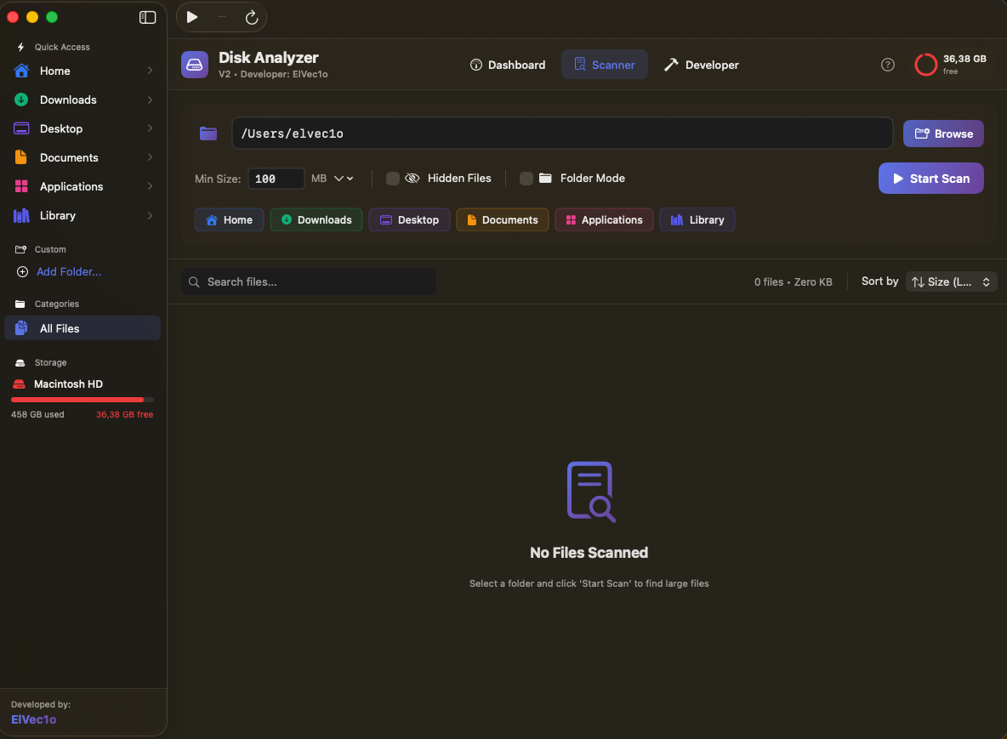Expand the Applications item in the sidebar
The width and height of the screenshot is (1007, 739).
(150, 186)
